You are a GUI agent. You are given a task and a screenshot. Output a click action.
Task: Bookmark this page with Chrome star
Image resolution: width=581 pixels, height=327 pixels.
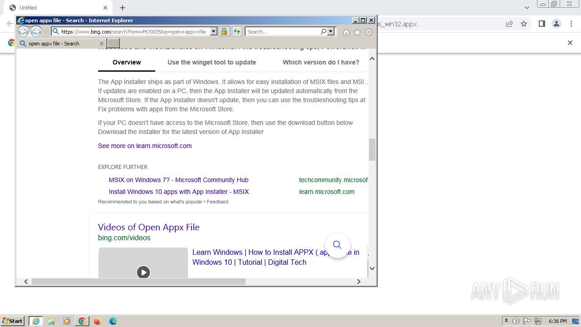point(524,24)
